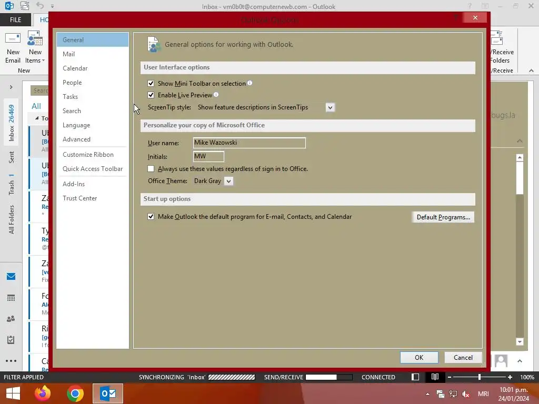Click the Send/Receive All Folders quick access icon
The height and width of the screenshot is (404, 539).
pyautogui.click(x=25, y=6)
